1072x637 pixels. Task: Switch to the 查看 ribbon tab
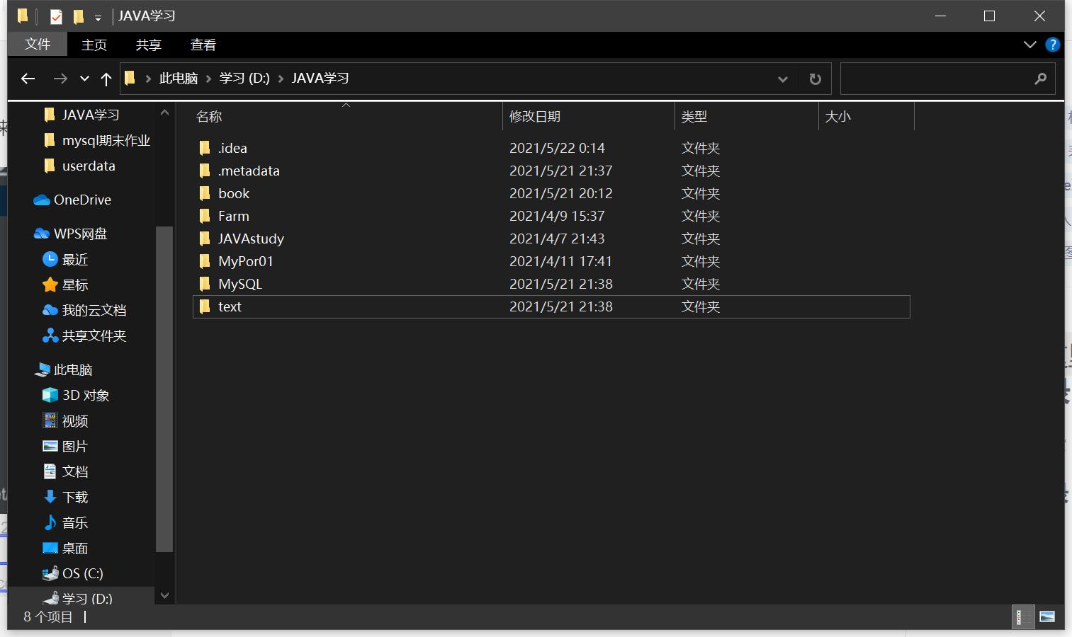(203, 45)
